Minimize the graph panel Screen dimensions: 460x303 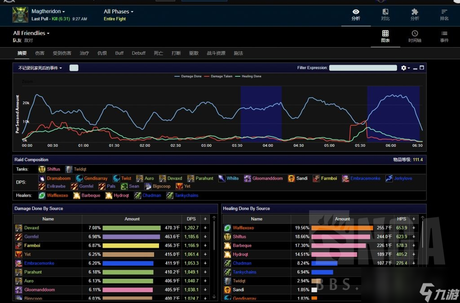[415, 68]
